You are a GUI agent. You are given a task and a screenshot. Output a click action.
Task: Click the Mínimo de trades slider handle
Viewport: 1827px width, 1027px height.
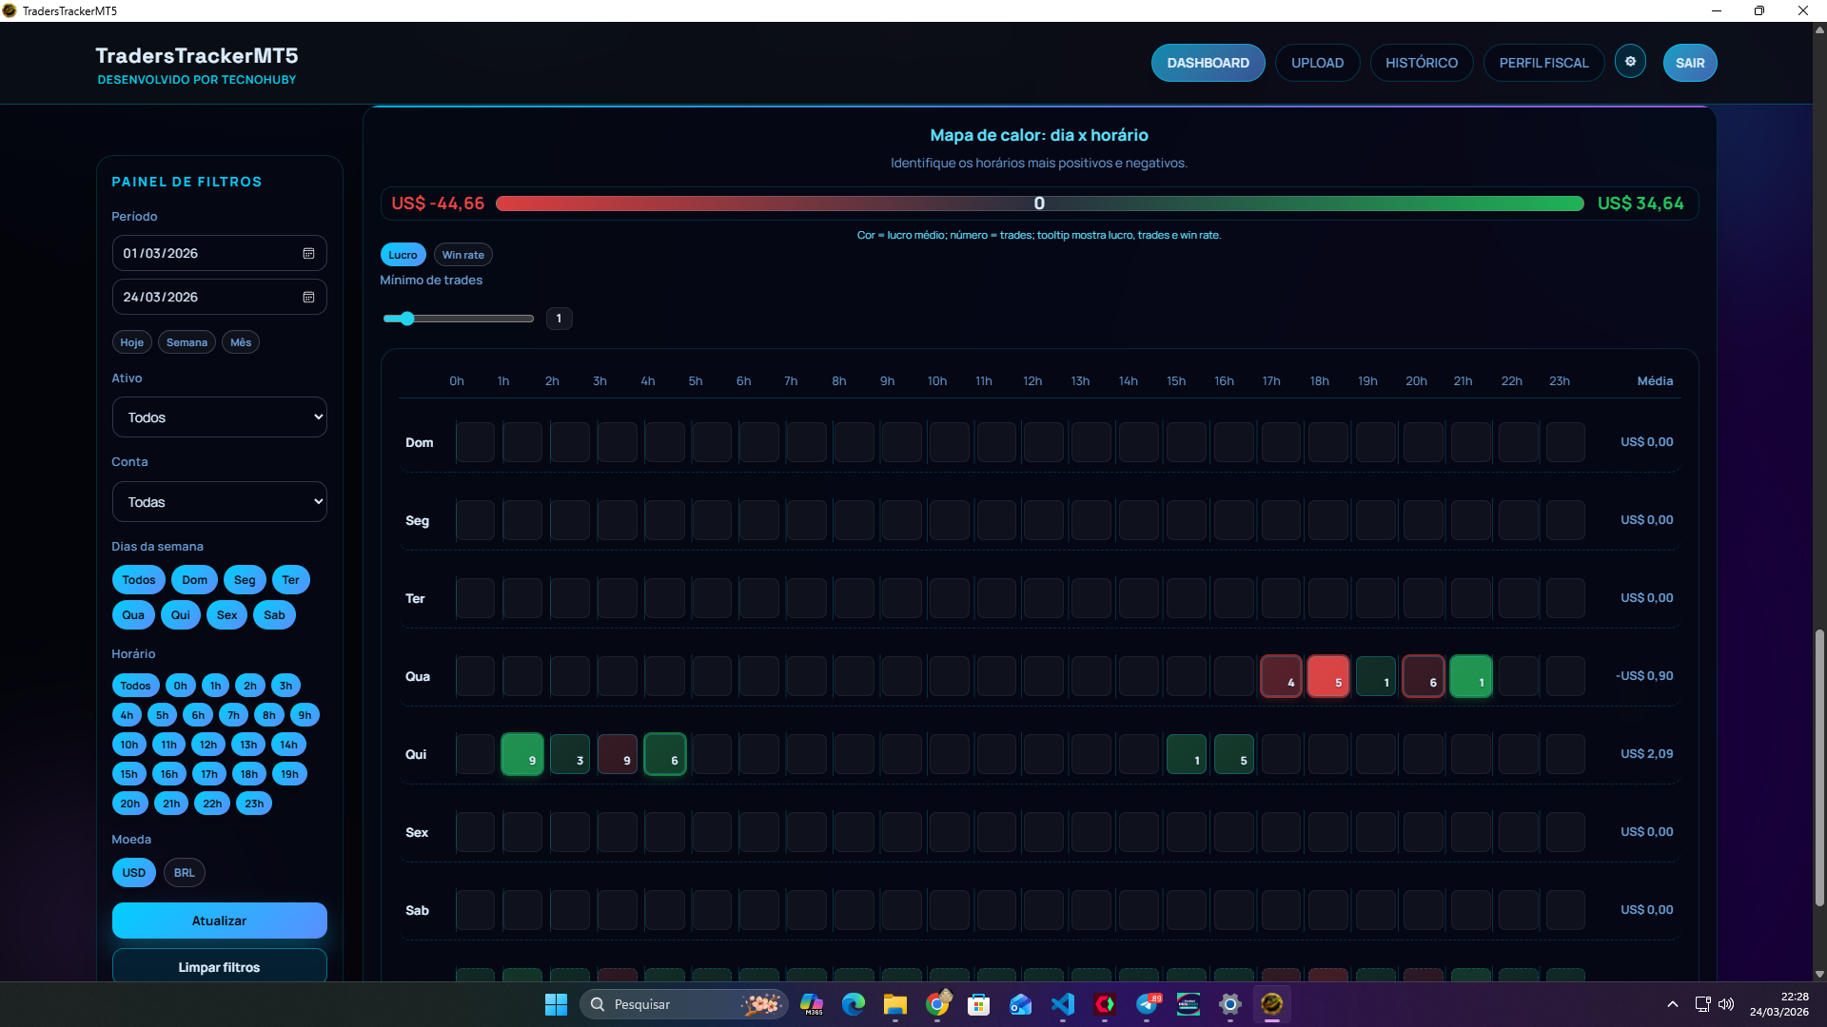pos(407,319)
